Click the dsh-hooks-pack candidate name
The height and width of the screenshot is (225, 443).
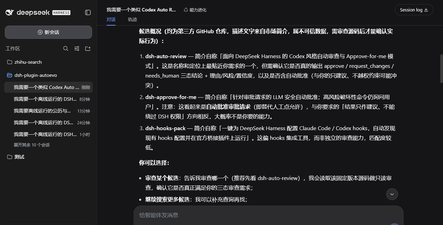click(x=165, y=128)
